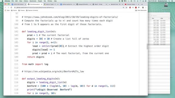Click the Wi-Fi icon in the menu bar
Screen dimensions: 175x98
pyautogui.click(x=140, y=1)
